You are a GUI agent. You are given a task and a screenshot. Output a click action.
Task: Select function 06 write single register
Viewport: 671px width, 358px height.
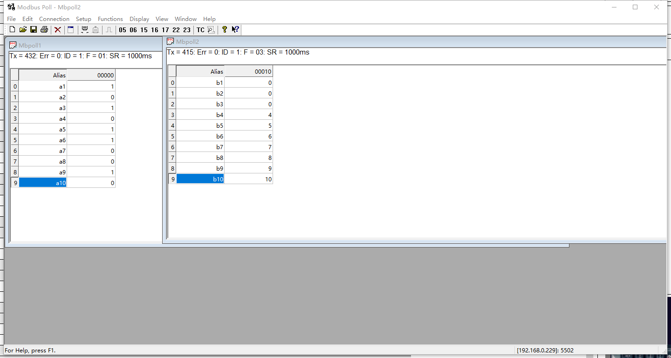click(133, 30)
